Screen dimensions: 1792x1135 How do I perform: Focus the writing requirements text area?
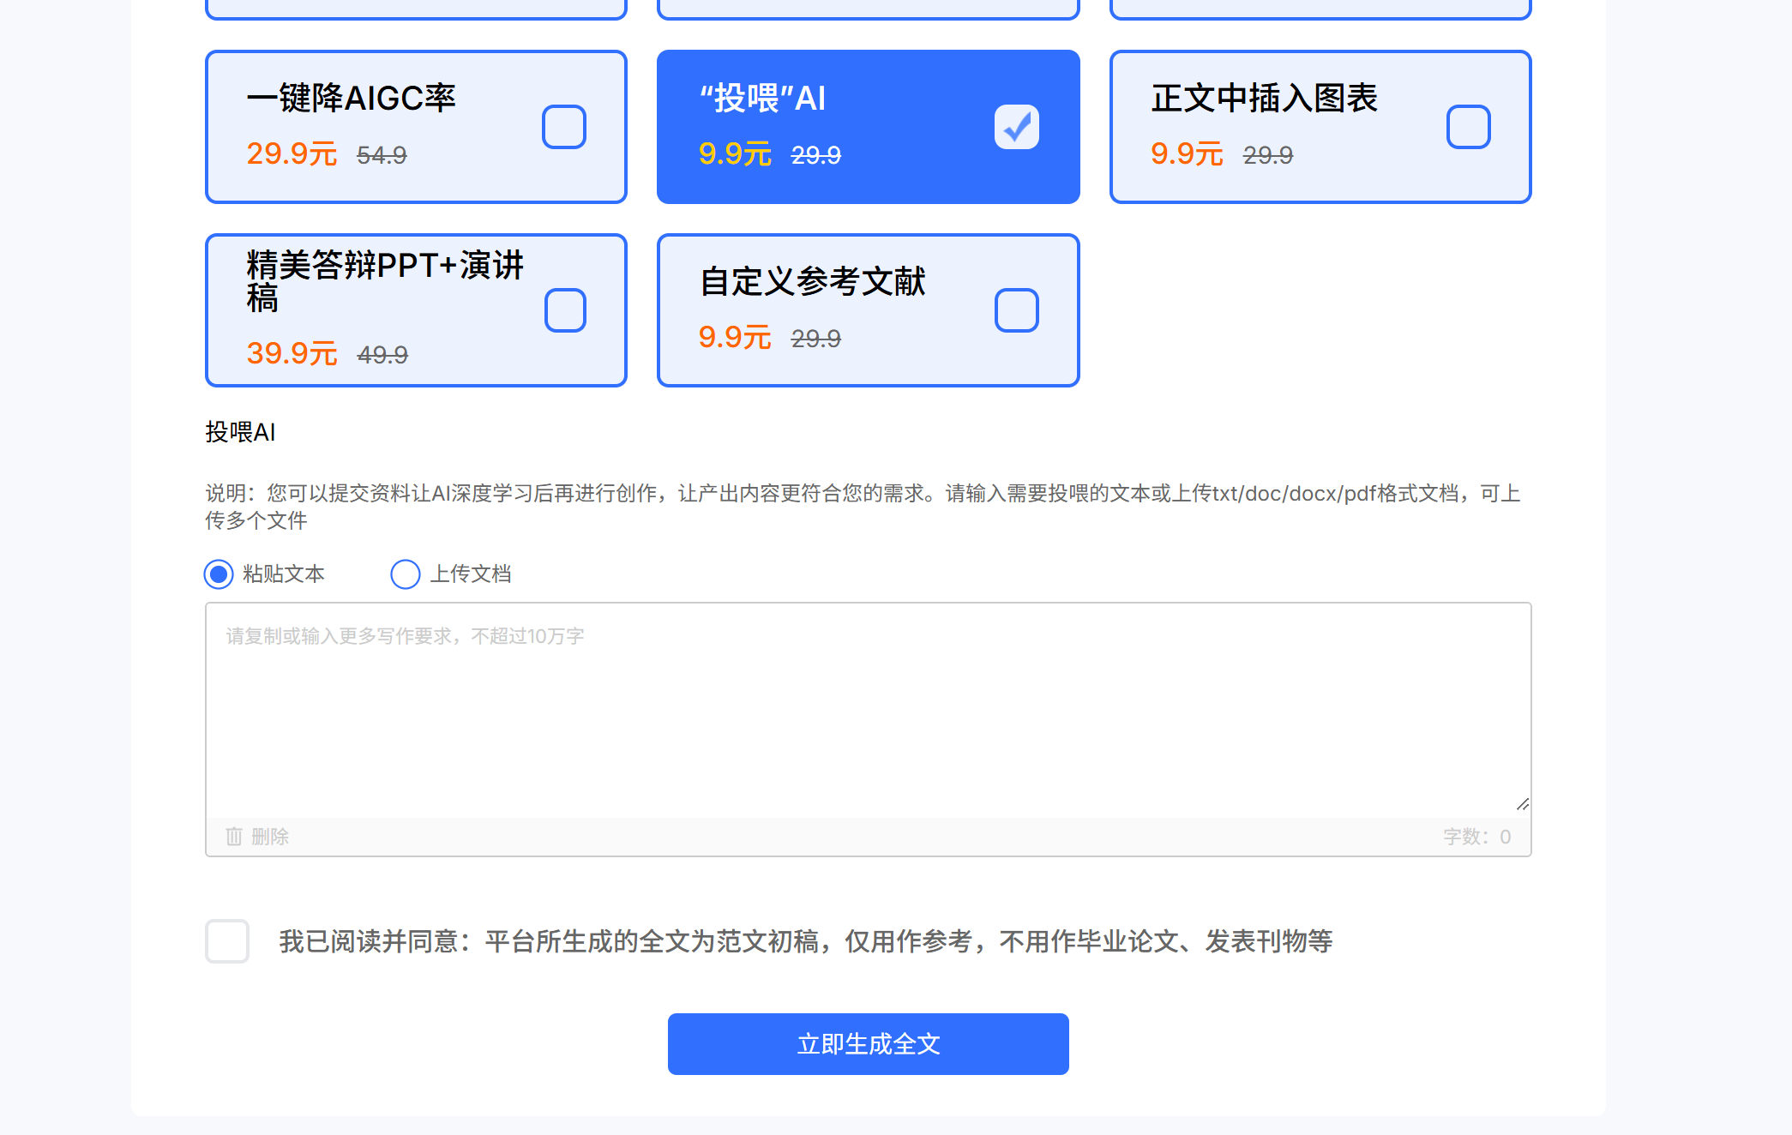point(868,712)
